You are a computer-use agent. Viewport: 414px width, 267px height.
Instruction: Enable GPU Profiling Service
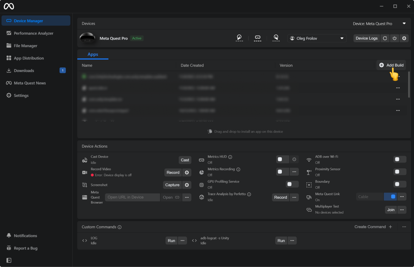tap(292, 184)
